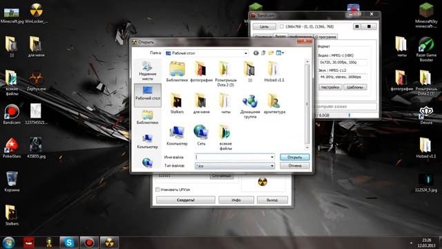This screenshot has width=442, height=249.
Task: Click the Цель button in Bandicam
Action: tap(264, 26)
